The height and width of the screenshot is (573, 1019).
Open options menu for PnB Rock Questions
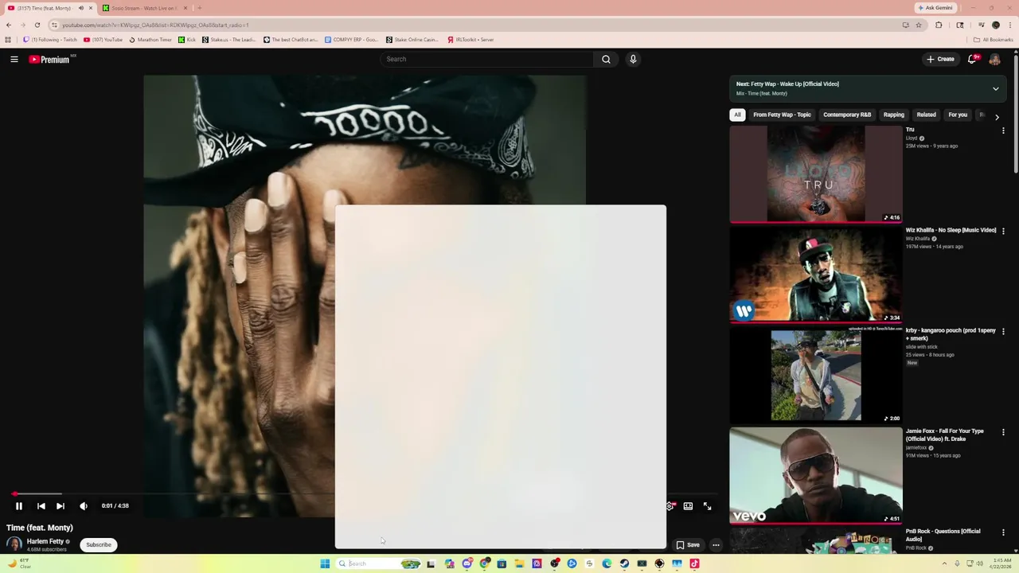tap(1003, 532)
